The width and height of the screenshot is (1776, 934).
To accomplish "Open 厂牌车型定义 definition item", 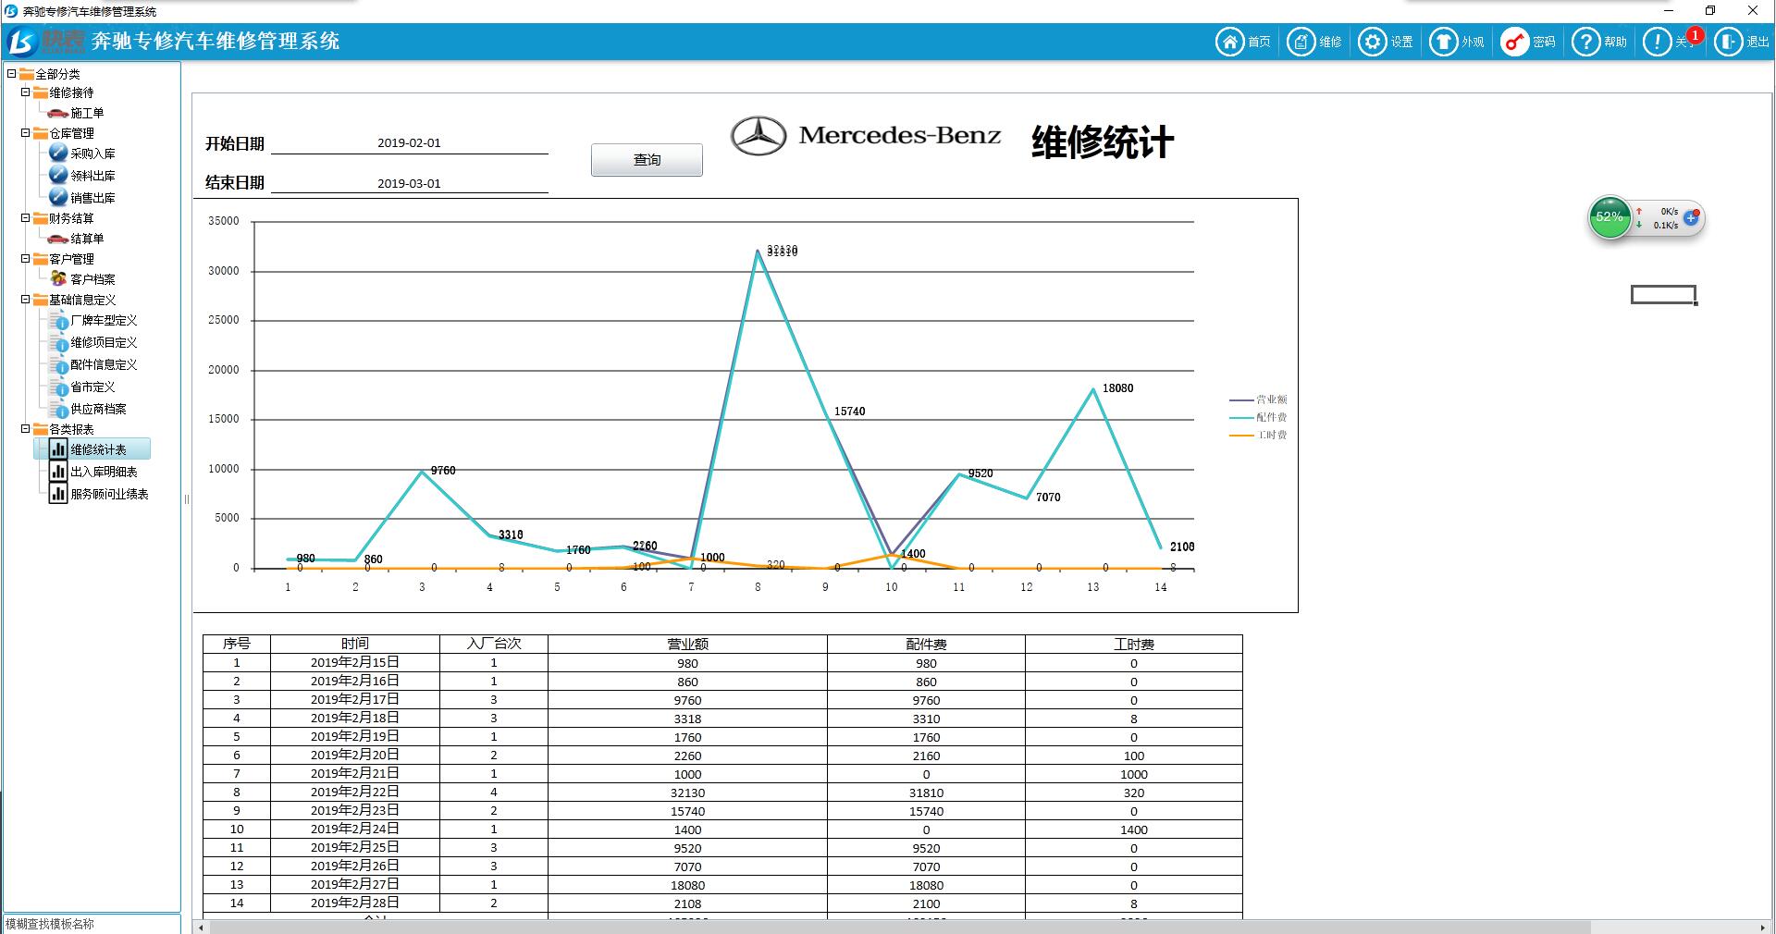I will pyautogui.click(x=92, y=321).
